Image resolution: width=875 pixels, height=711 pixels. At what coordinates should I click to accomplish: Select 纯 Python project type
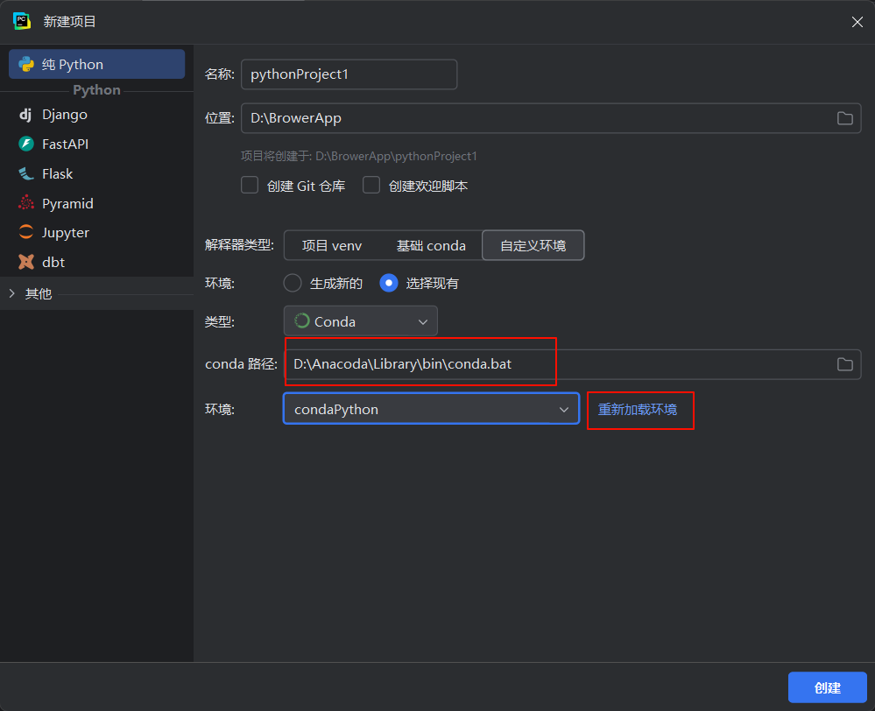click(x=96, y=64)
